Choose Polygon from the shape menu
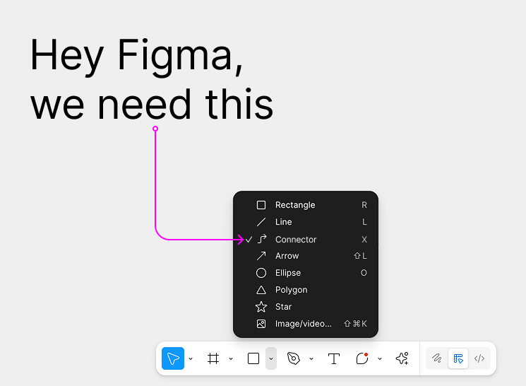This screenshot has width=526, height=386. pos(306,290)
